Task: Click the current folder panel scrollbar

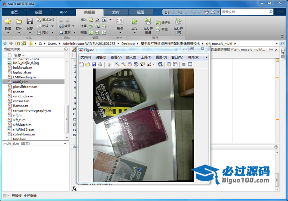Action: point(67,119)
